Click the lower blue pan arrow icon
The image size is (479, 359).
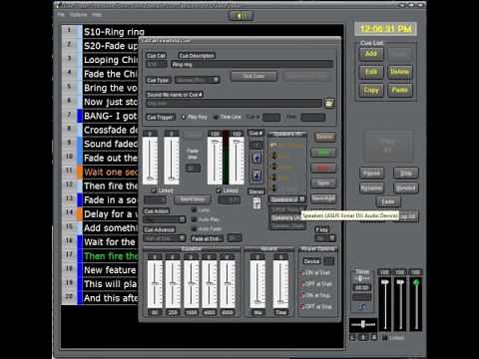point(256,175)
